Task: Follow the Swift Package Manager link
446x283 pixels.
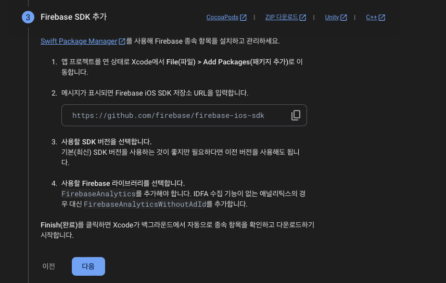Action: click(x=79, y=41)
